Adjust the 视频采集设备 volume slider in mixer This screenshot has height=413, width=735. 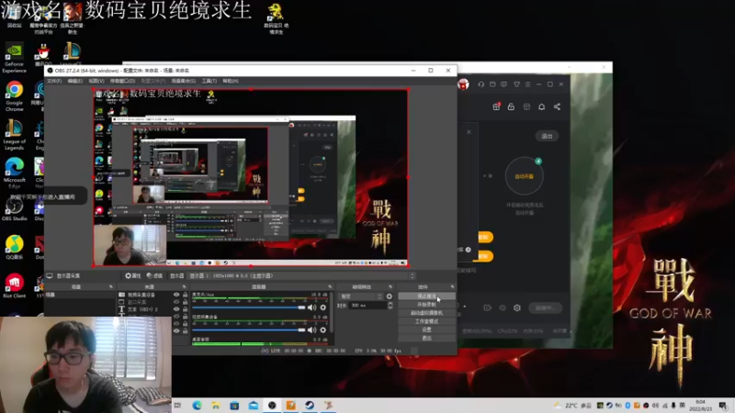click(248, 329)
